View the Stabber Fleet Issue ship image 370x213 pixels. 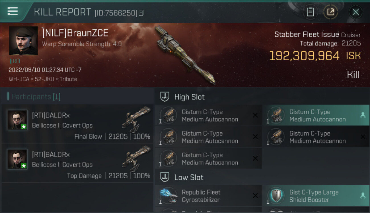[x=185, y=55]
